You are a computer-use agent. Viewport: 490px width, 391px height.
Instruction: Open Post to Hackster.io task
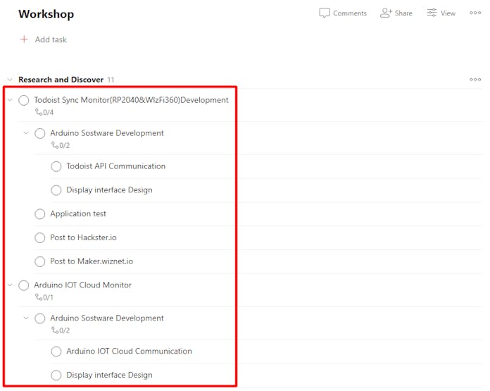83,237
